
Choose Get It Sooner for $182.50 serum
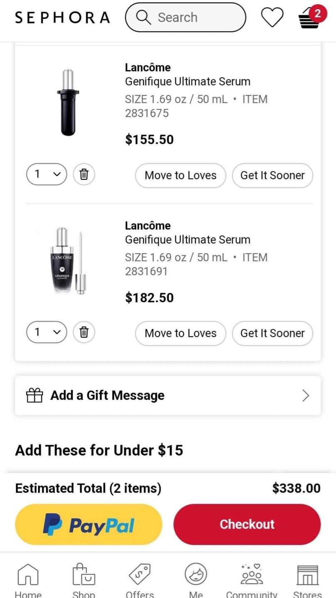point(272,333)
